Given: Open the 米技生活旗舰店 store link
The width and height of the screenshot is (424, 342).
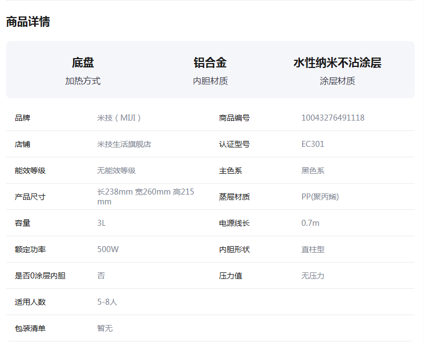Looking at the screenshot, I should [x=124, y=144].
